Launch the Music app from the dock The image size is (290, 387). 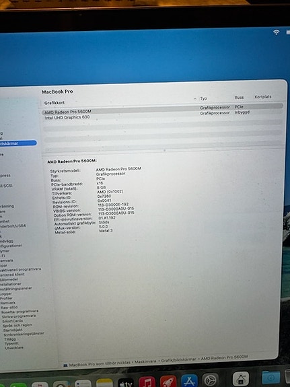147,382
